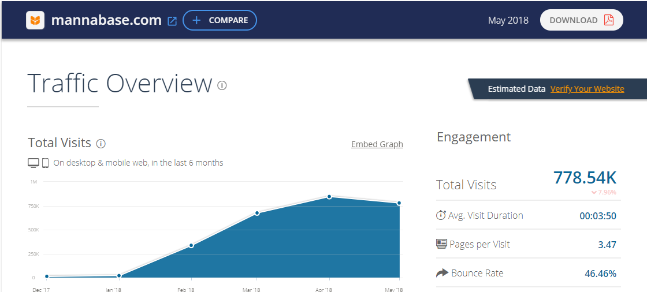Click the mobile phone icon under Total Visits
647x292 pixels.
46,163
